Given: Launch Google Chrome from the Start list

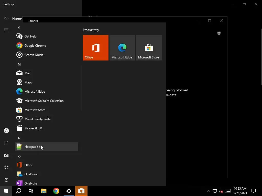Looking at the screenshot, I should (x=47, y=45).
